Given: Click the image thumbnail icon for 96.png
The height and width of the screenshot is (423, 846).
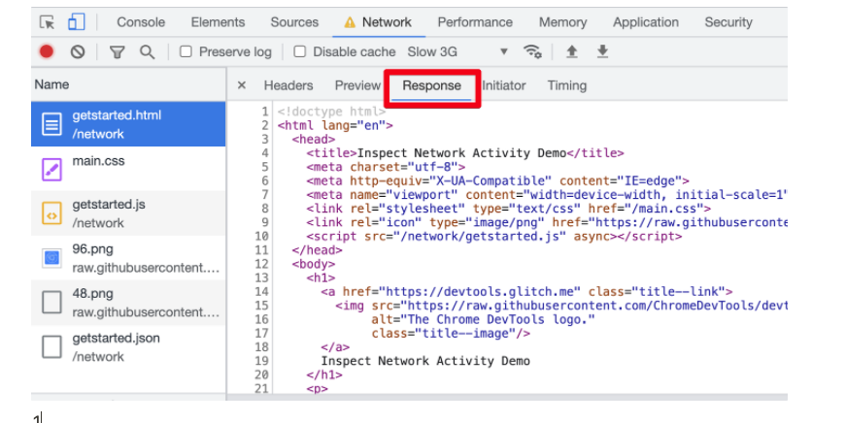Looking at the screenshot, I should point(51,258).
